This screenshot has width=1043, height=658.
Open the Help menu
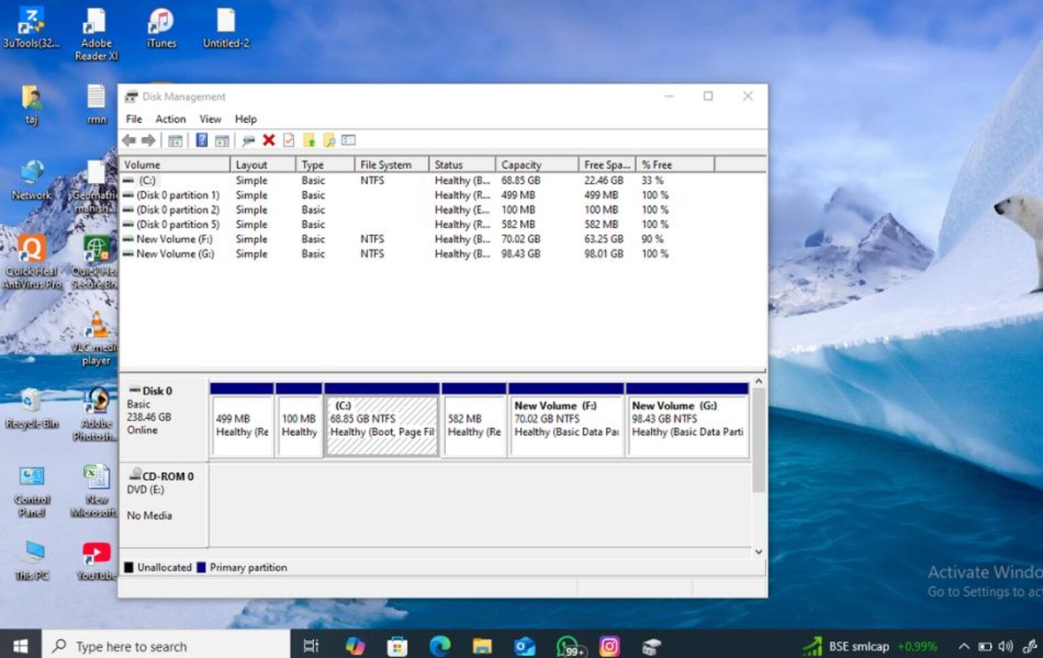(x=246, y=119)
